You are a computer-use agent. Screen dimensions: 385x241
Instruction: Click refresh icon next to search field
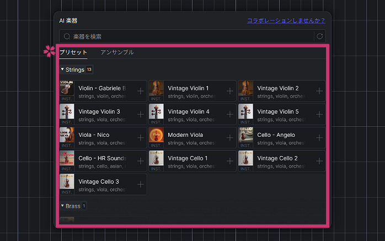pos(319,36)
